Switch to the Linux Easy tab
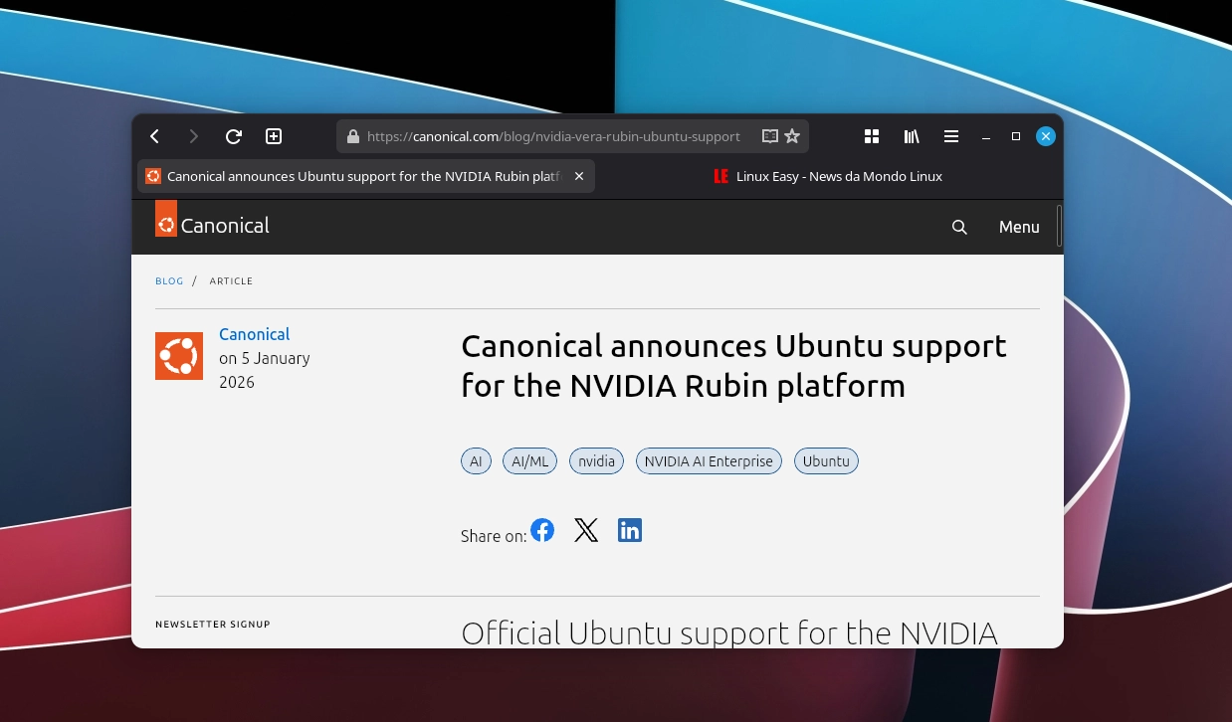 [838, 176]
